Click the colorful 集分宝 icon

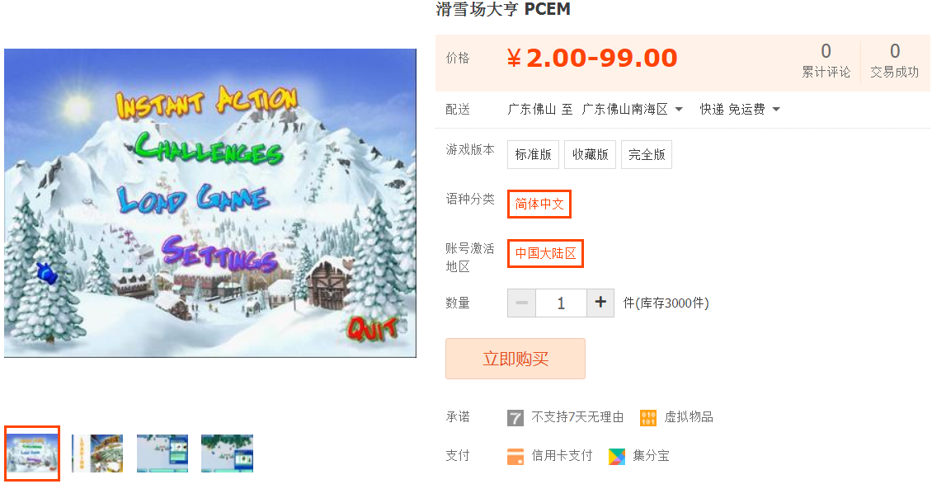pos(617,456)
